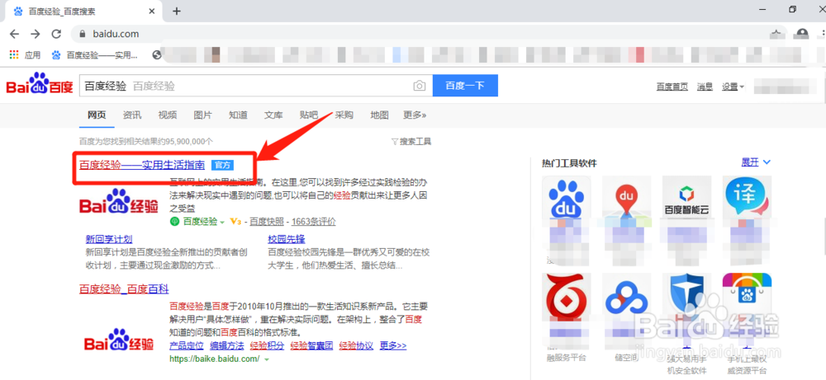Click the V3 credibility badge
826x380 pixels.
(235, 222)
